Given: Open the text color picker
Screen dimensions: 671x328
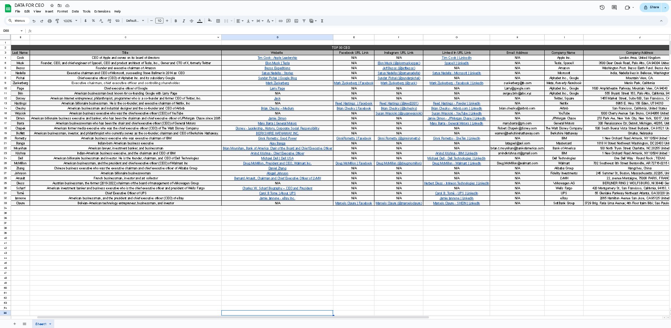Looking at the screenshot, I should (x=200, y=21).
